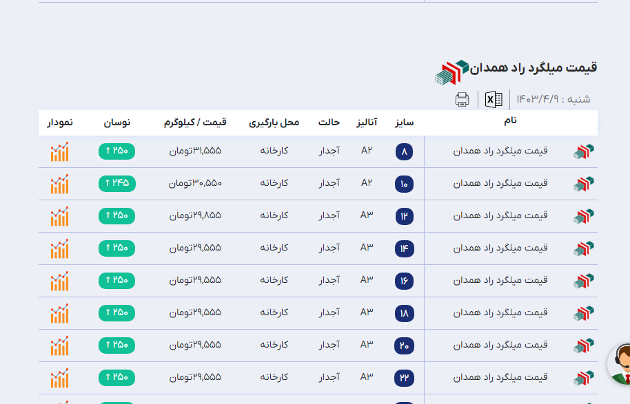Click the 'قیمت / کیلوگرم' column header
630x404 pixels.
(195, 123)
